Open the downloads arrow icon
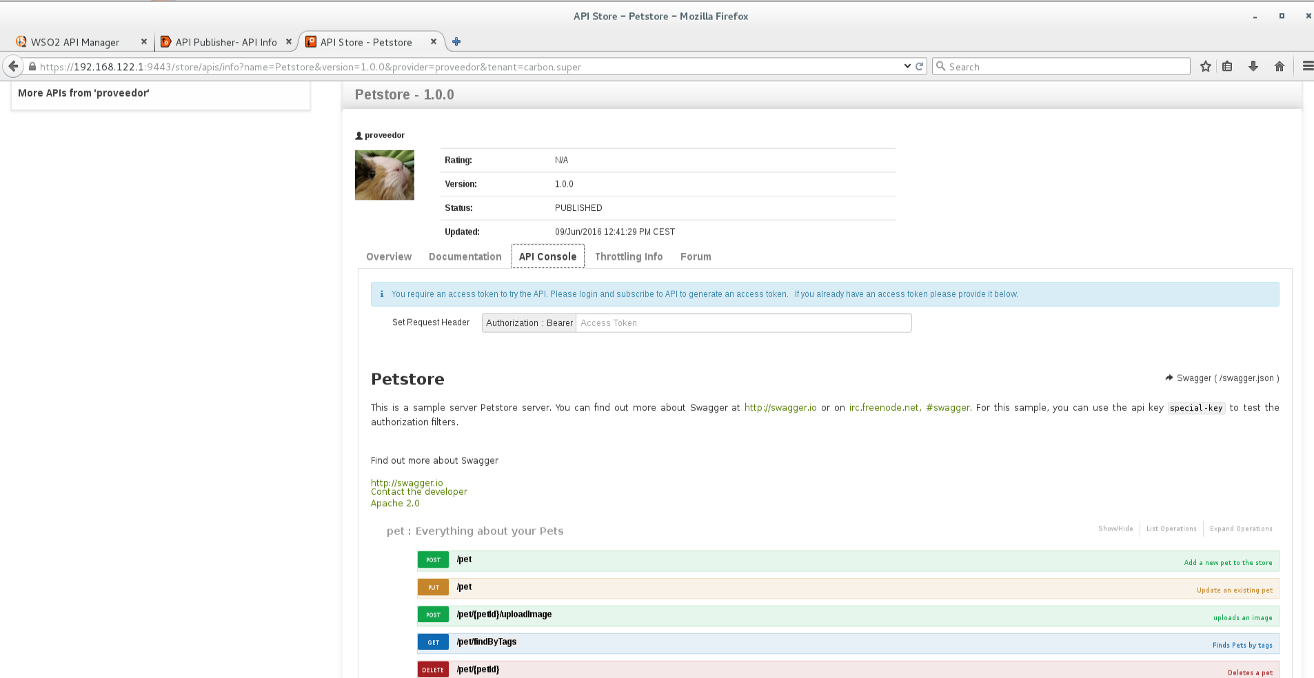This screenshot has height=678, width=1314. pyautogui.click(x=1253, y=66)
